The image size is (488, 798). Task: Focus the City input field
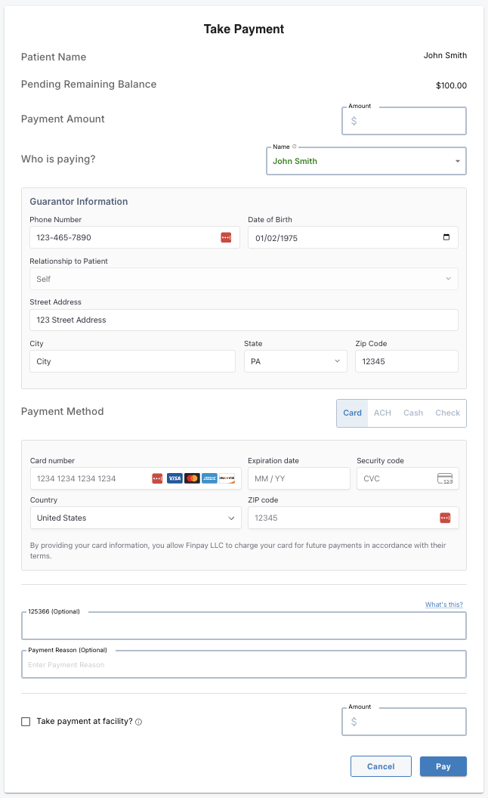pyautogui.click(x=132, y=361)
